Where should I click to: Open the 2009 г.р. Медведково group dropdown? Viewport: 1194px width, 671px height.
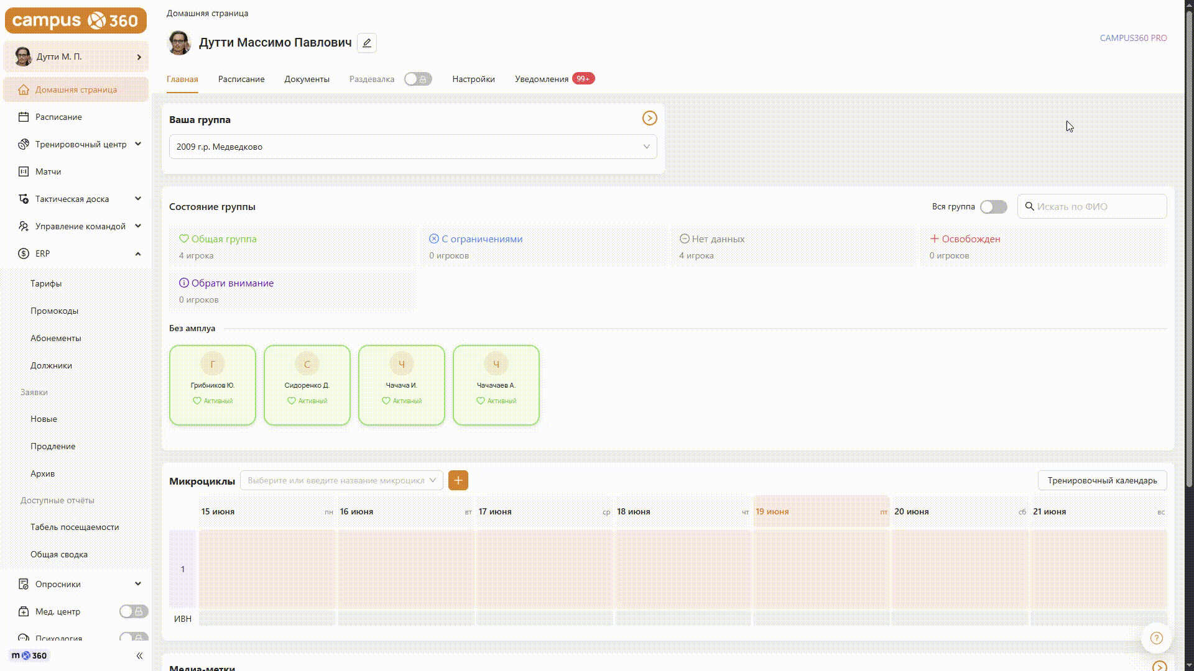point(413,147)
